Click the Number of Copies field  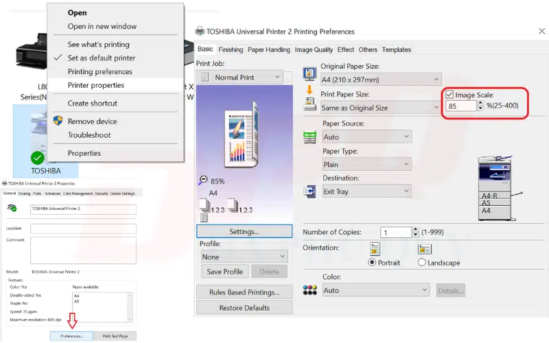[x=396, y=233]
